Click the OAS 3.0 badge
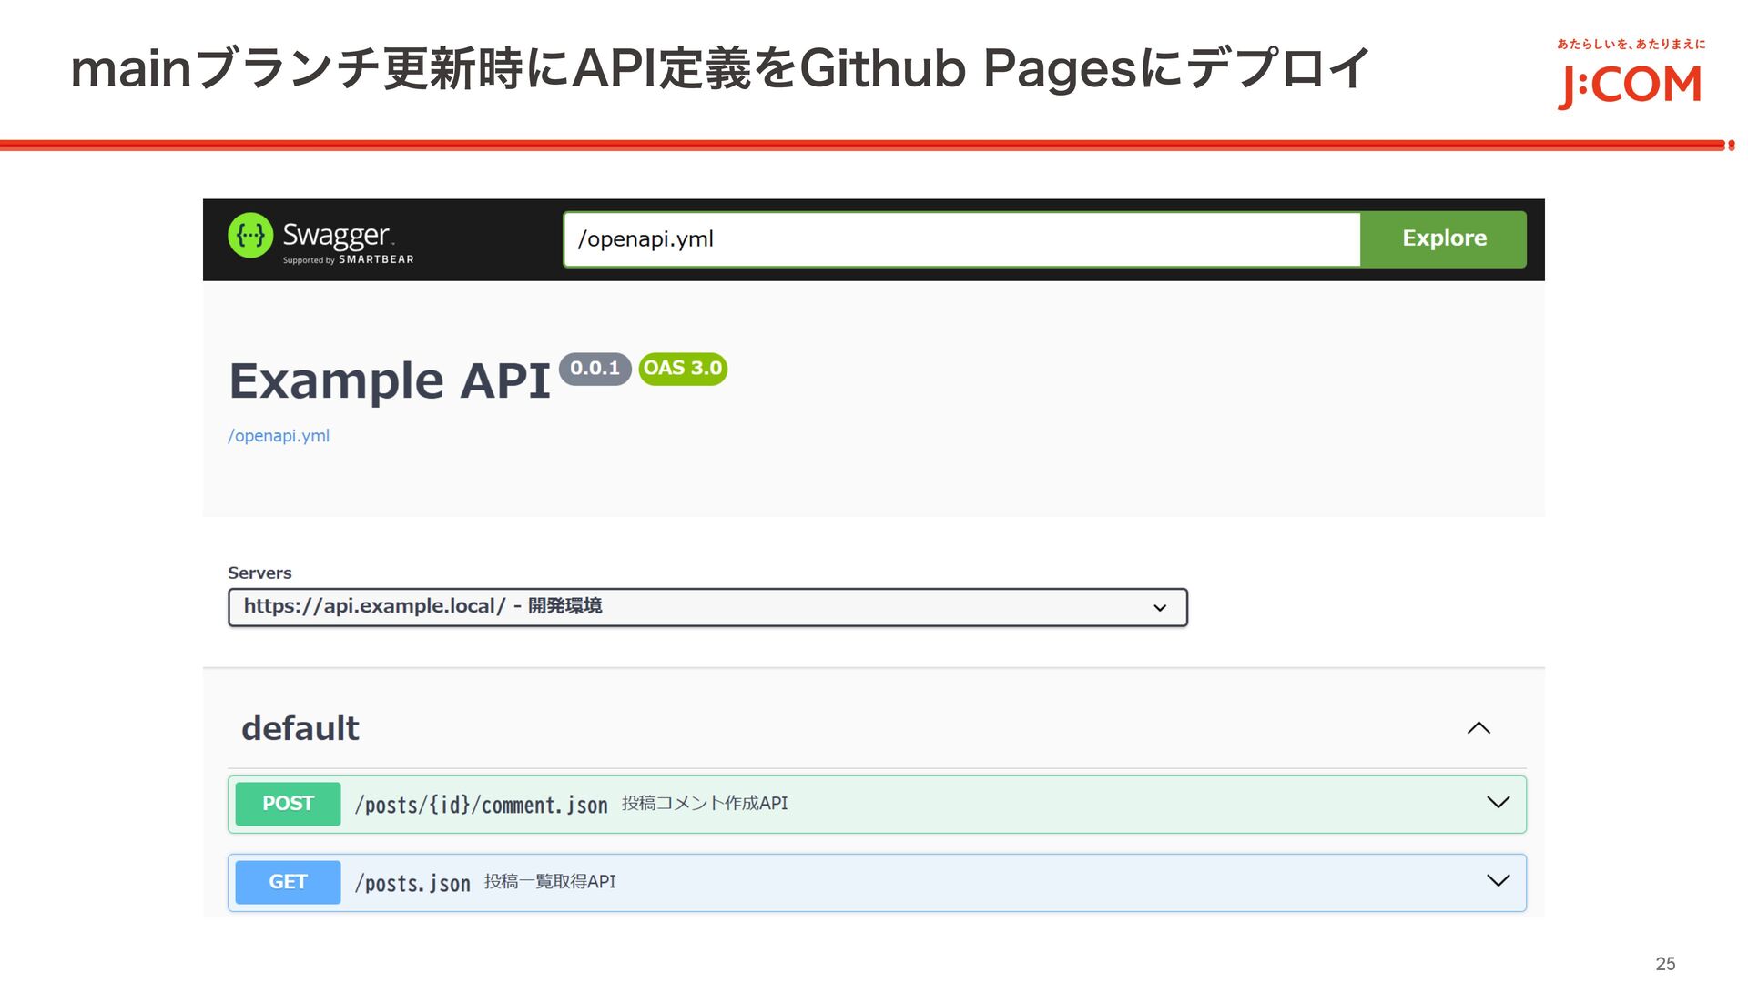The height and width of the screenshot is (983, 1748). pos(683,369)
